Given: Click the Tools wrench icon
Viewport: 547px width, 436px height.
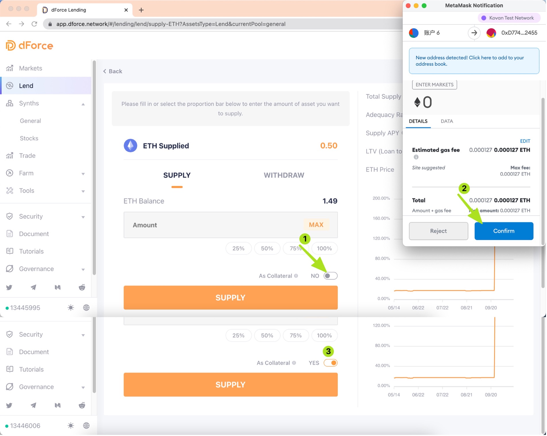Looking at the screenshot, I should [x=9, y=191].
